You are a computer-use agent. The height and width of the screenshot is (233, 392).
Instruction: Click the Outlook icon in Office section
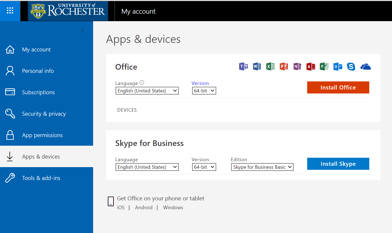coord(338,66)
